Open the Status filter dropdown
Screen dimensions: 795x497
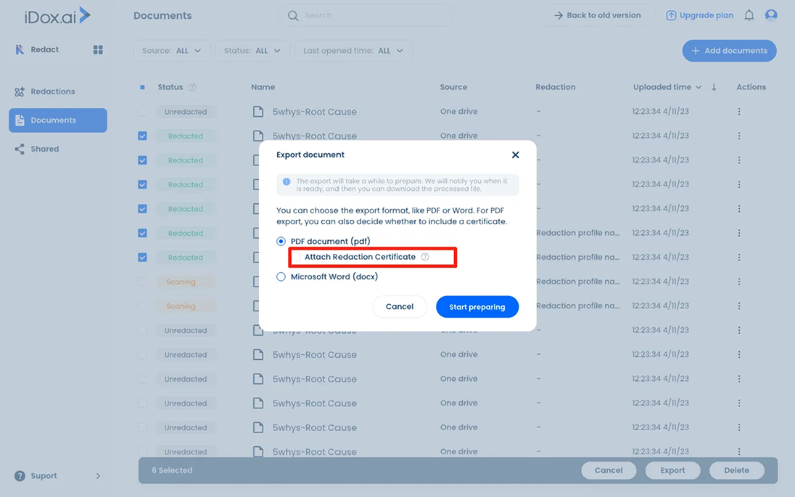252,51
